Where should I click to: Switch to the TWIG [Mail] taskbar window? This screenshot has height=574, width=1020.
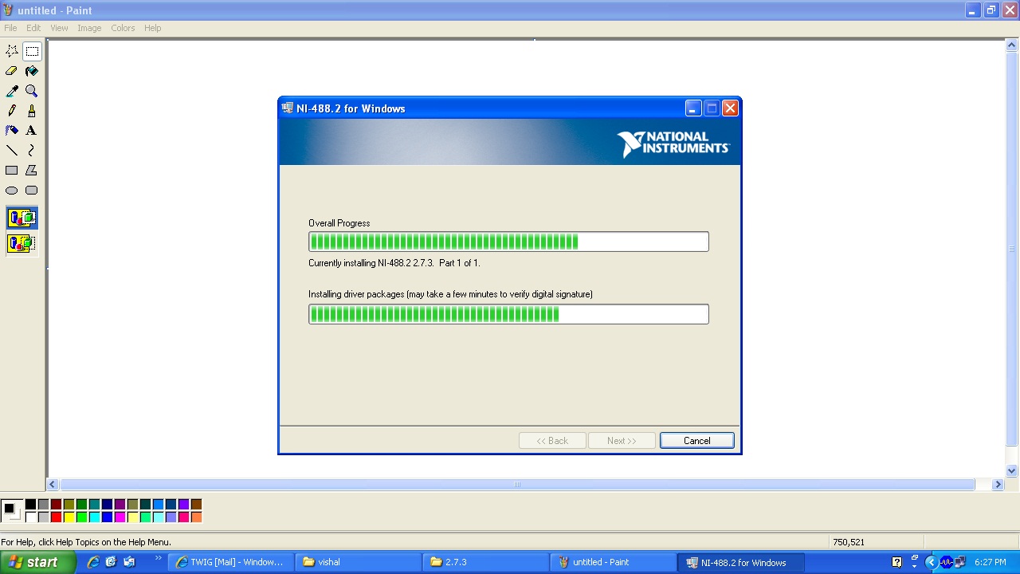[x=231, y=562]
